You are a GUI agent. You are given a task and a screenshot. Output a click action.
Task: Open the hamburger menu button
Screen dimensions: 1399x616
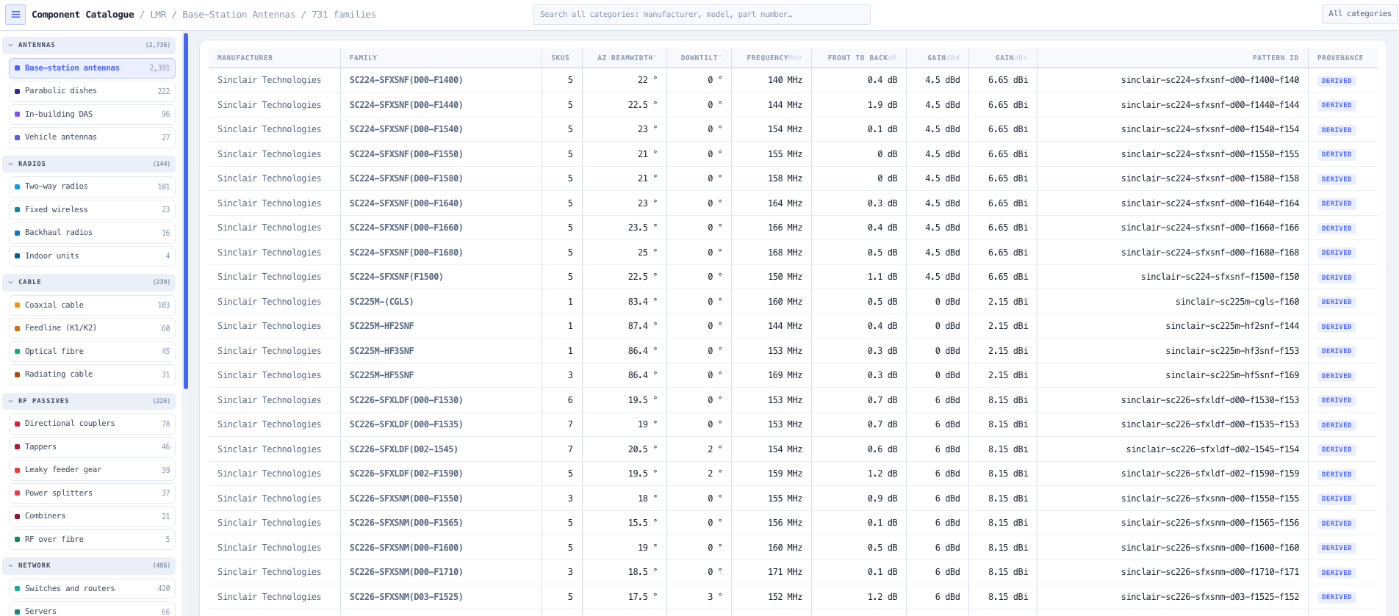[x=15, y=14]
